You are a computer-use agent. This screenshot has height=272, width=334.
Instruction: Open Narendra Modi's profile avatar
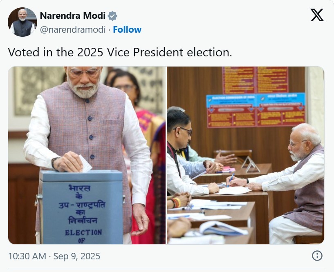coord(22,22)
